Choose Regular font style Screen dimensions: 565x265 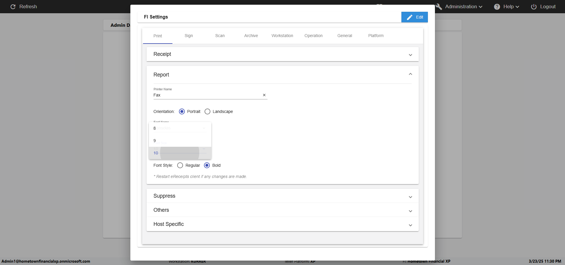click(x=180, y=165)
